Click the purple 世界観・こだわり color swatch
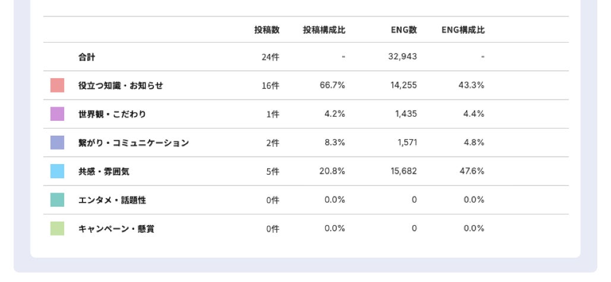611x282 pixels. (x=57, y=114)
